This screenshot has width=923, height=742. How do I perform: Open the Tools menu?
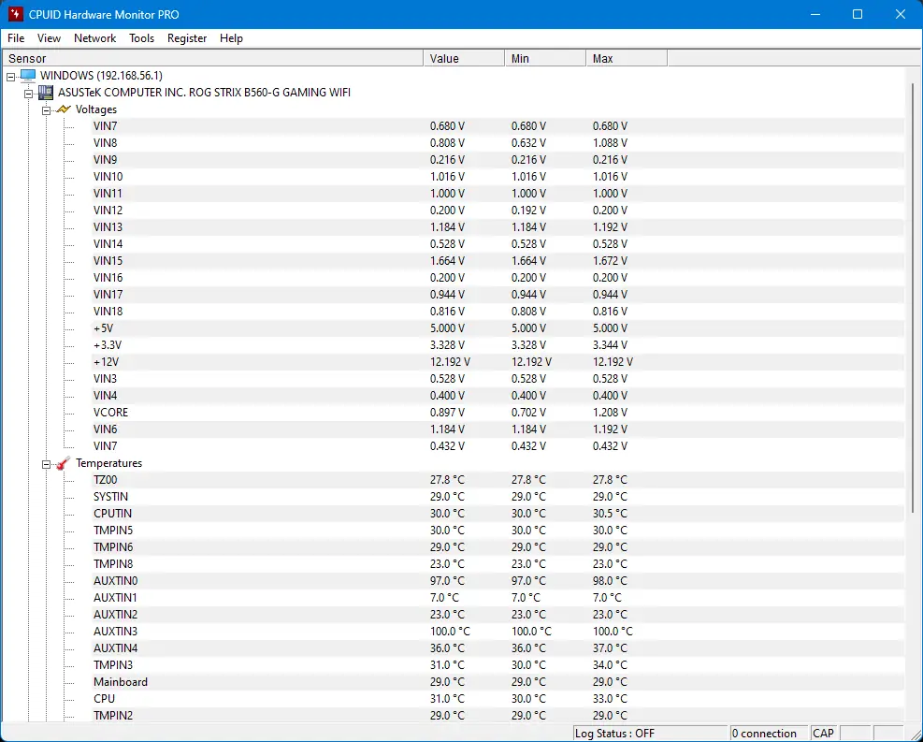click(141, 38)
